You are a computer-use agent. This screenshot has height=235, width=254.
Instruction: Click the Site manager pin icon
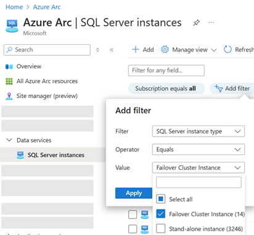click(9, 96)
